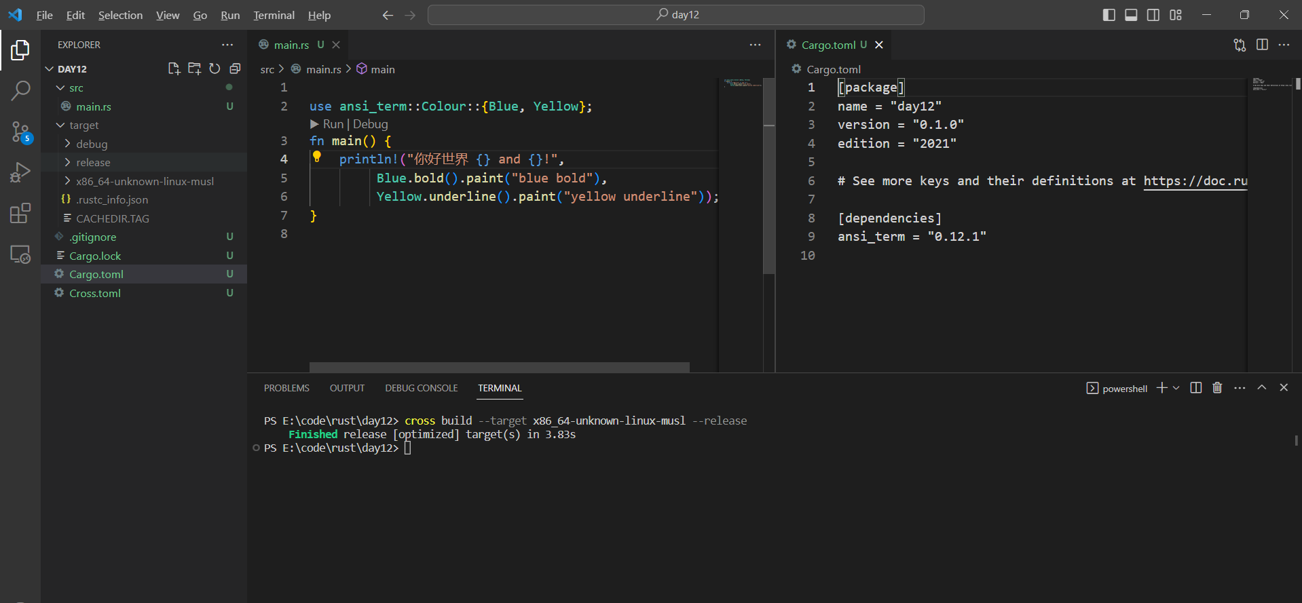Viewport: 1302px width, 603px height.
Task: Open the Terminal menu
Action: click(274, 15)
